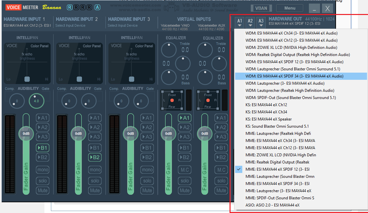This screenshot has height=213, width=368.
Task: Choose WDM: Realtek Digital Output
Action: [301, 55]
